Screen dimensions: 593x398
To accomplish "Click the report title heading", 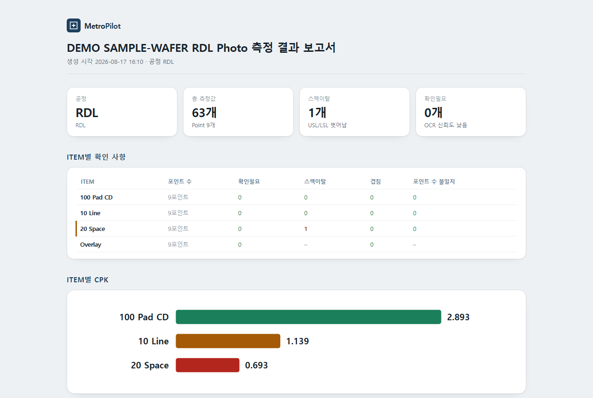I will [201, 48].
